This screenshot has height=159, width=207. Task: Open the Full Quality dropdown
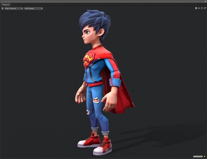(x=34, y=9)
